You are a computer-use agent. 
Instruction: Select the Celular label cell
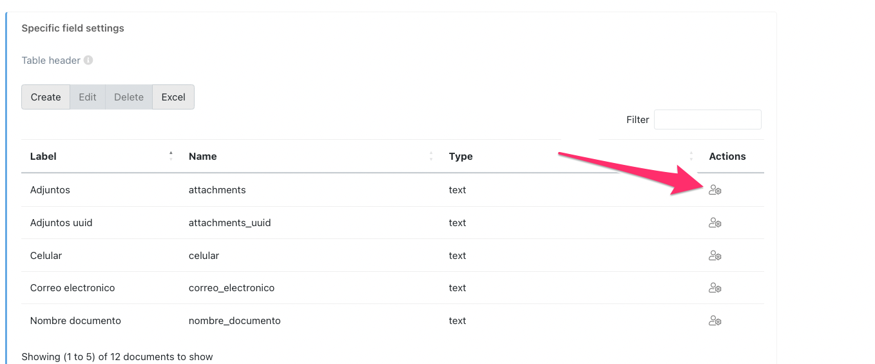pyautogui.click(x=46, y=256)
